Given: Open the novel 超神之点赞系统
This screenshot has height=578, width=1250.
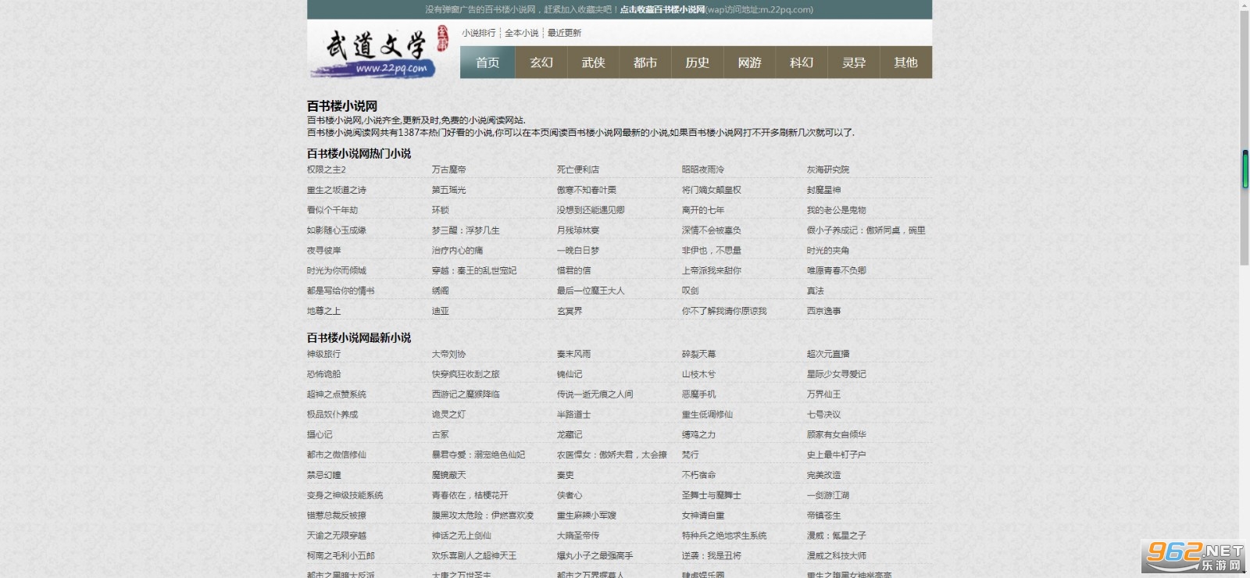Looking at the screenshot, I should [337, 394].
